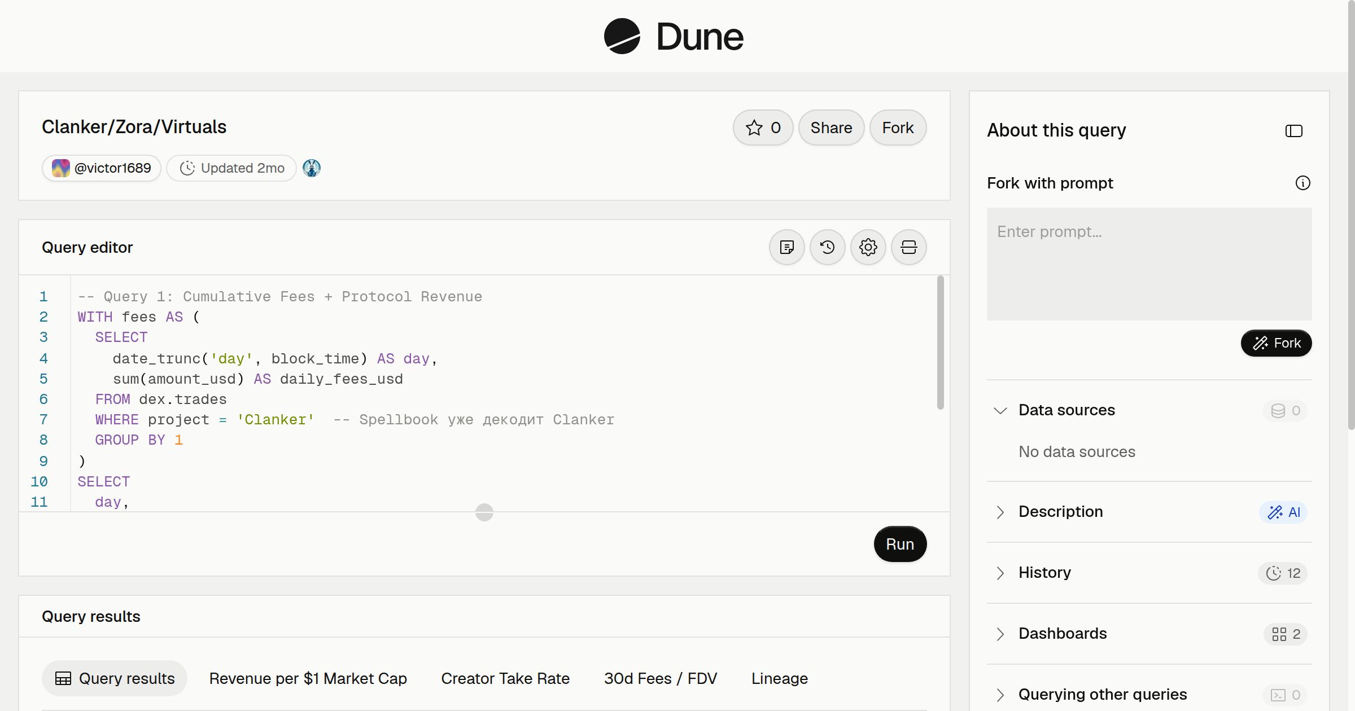
Task: Show Fork with prompt info icon
Action: point(1302,183)
